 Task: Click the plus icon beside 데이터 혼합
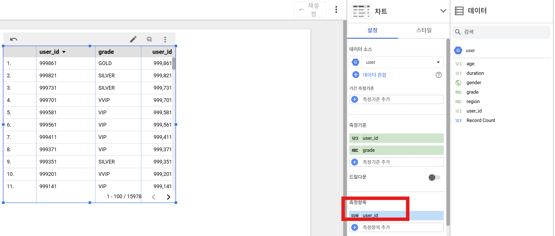[x=356, y=75]
